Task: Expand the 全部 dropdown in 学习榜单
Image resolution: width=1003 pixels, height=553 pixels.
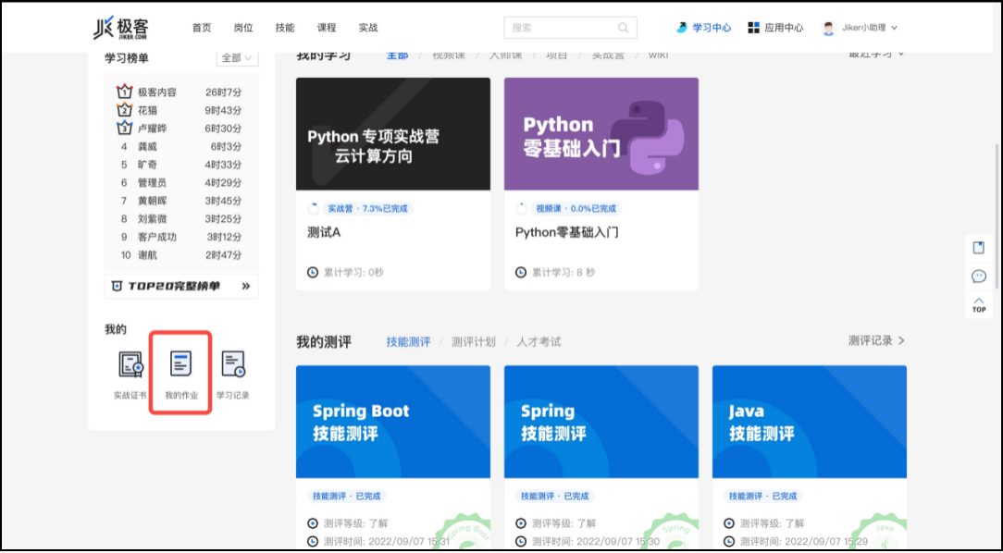Action: [x=237, y=58]
